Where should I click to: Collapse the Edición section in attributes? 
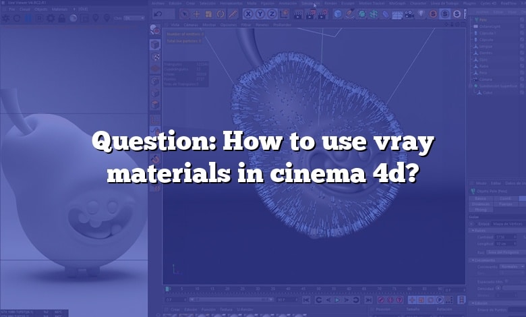coord(472,303)
